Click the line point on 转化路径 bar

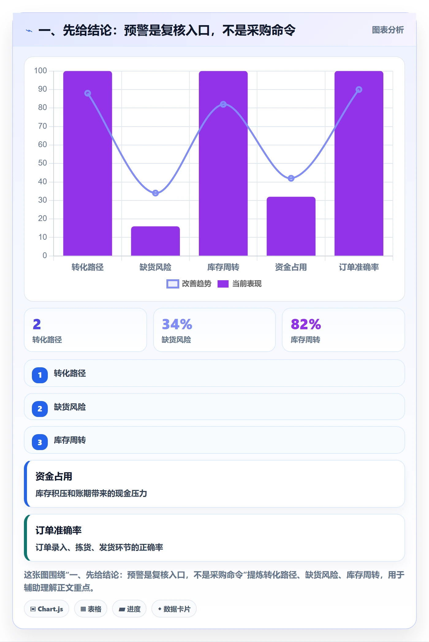88,93
